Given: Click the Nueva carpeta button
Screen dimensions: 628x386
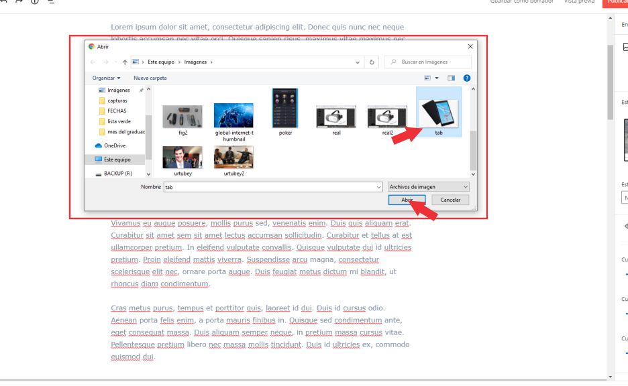Looking at the screenshot, I should pyautogui.click(x=150, y=78).
